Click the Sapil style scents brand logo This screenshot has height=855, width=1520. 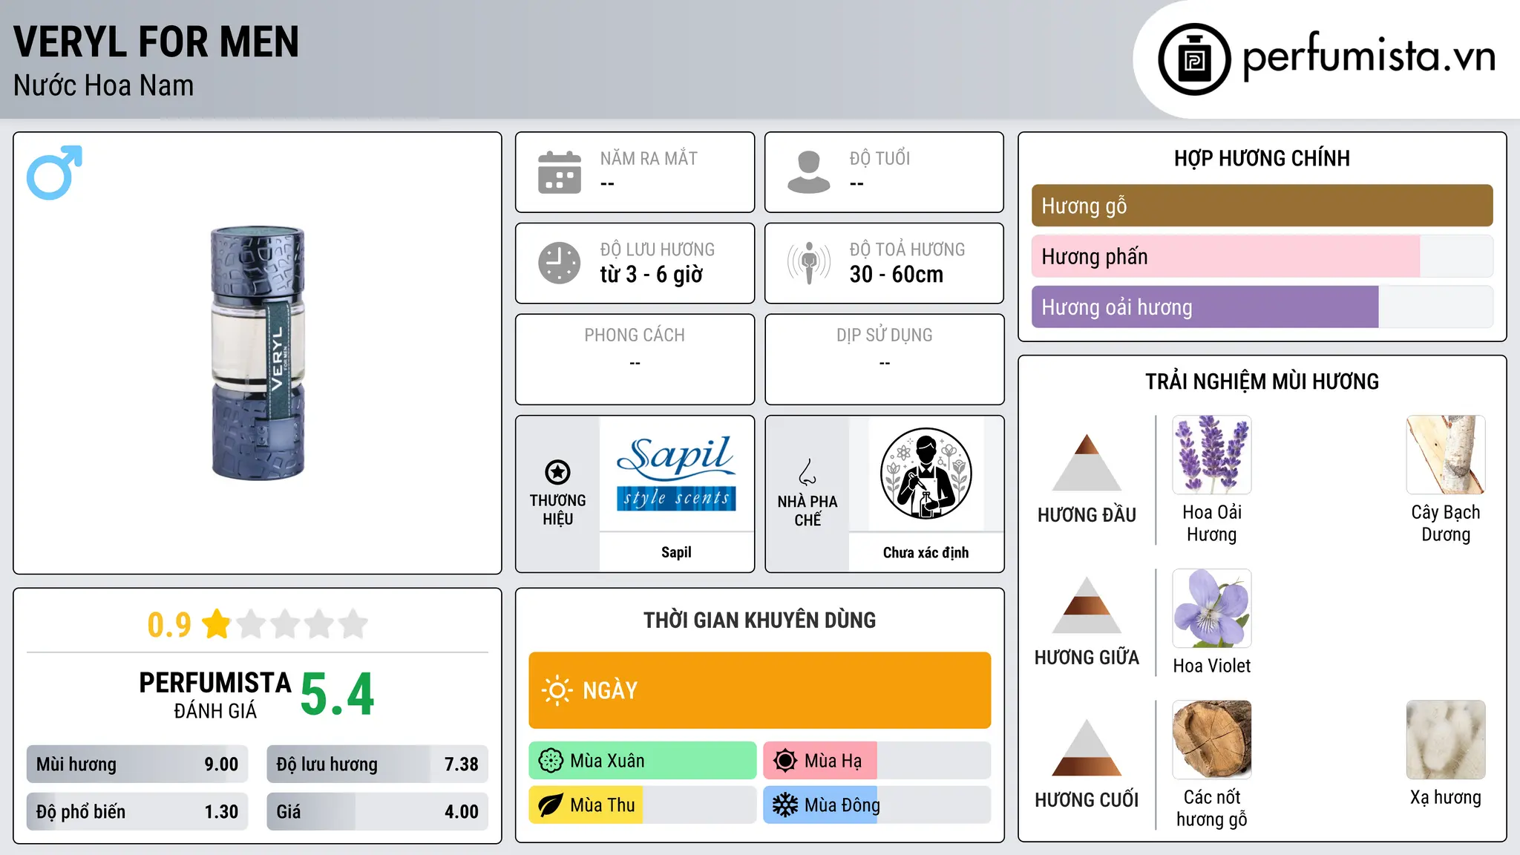(676, 474)
